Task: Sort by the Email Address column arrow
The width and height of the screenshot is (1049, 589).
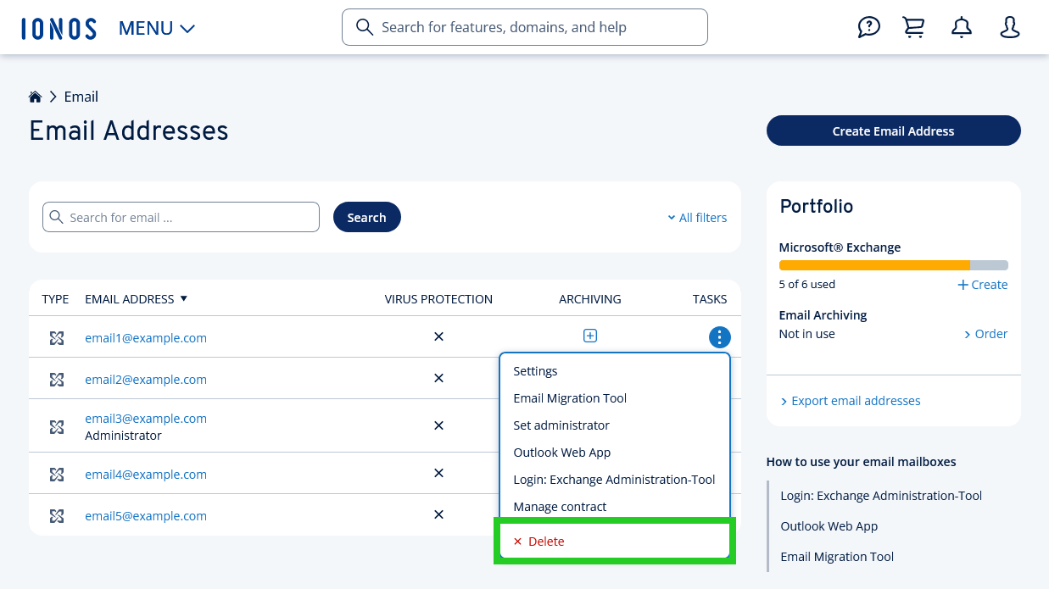Action: [184, 299]
